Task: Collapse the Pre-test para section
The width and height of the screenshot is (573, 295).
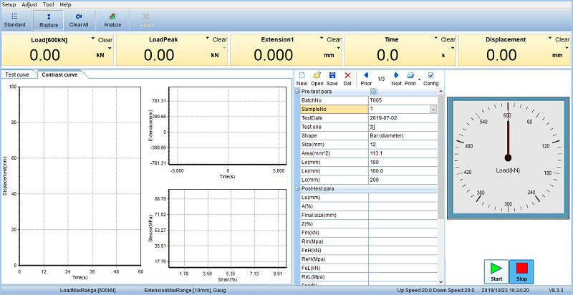Action: coord(297,92)
